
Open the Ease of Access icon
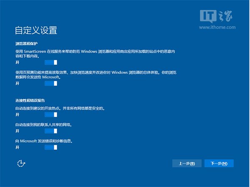coord(21,163)
